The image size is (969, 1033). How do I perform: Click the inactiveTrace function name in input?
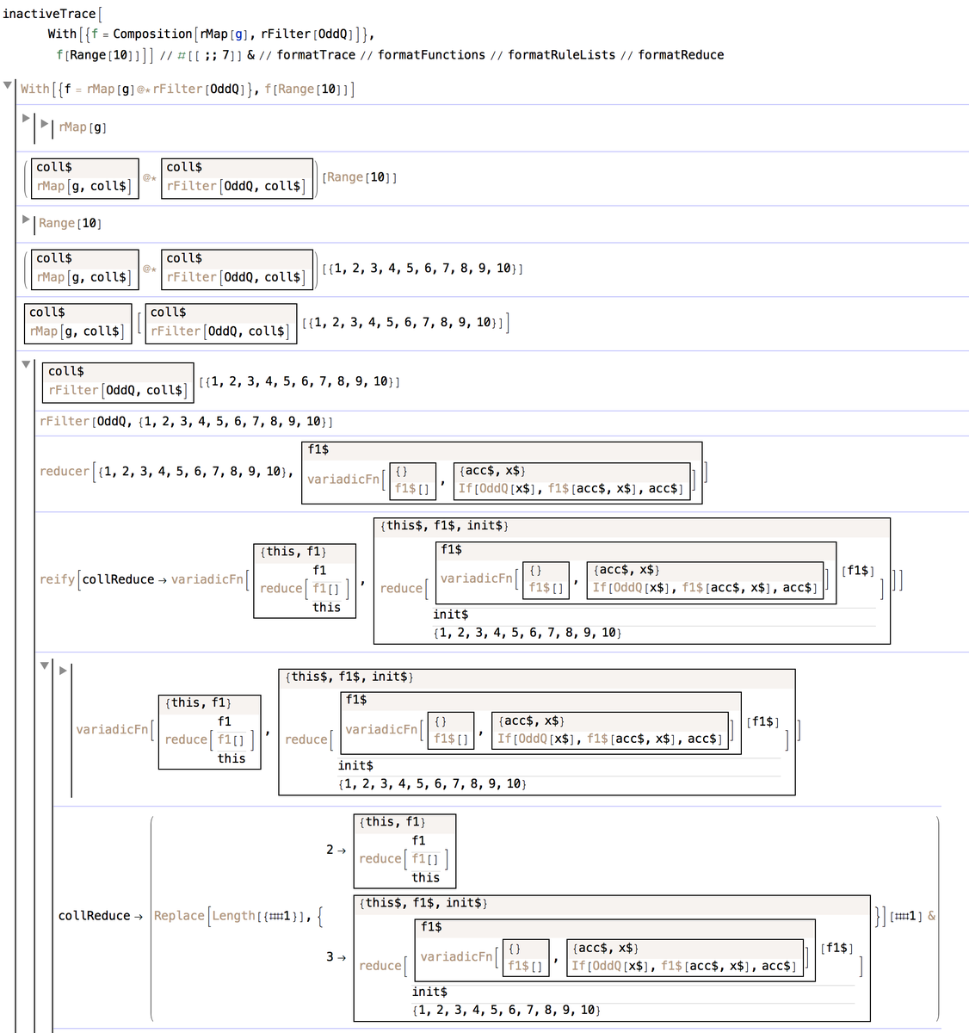(48, 14)
